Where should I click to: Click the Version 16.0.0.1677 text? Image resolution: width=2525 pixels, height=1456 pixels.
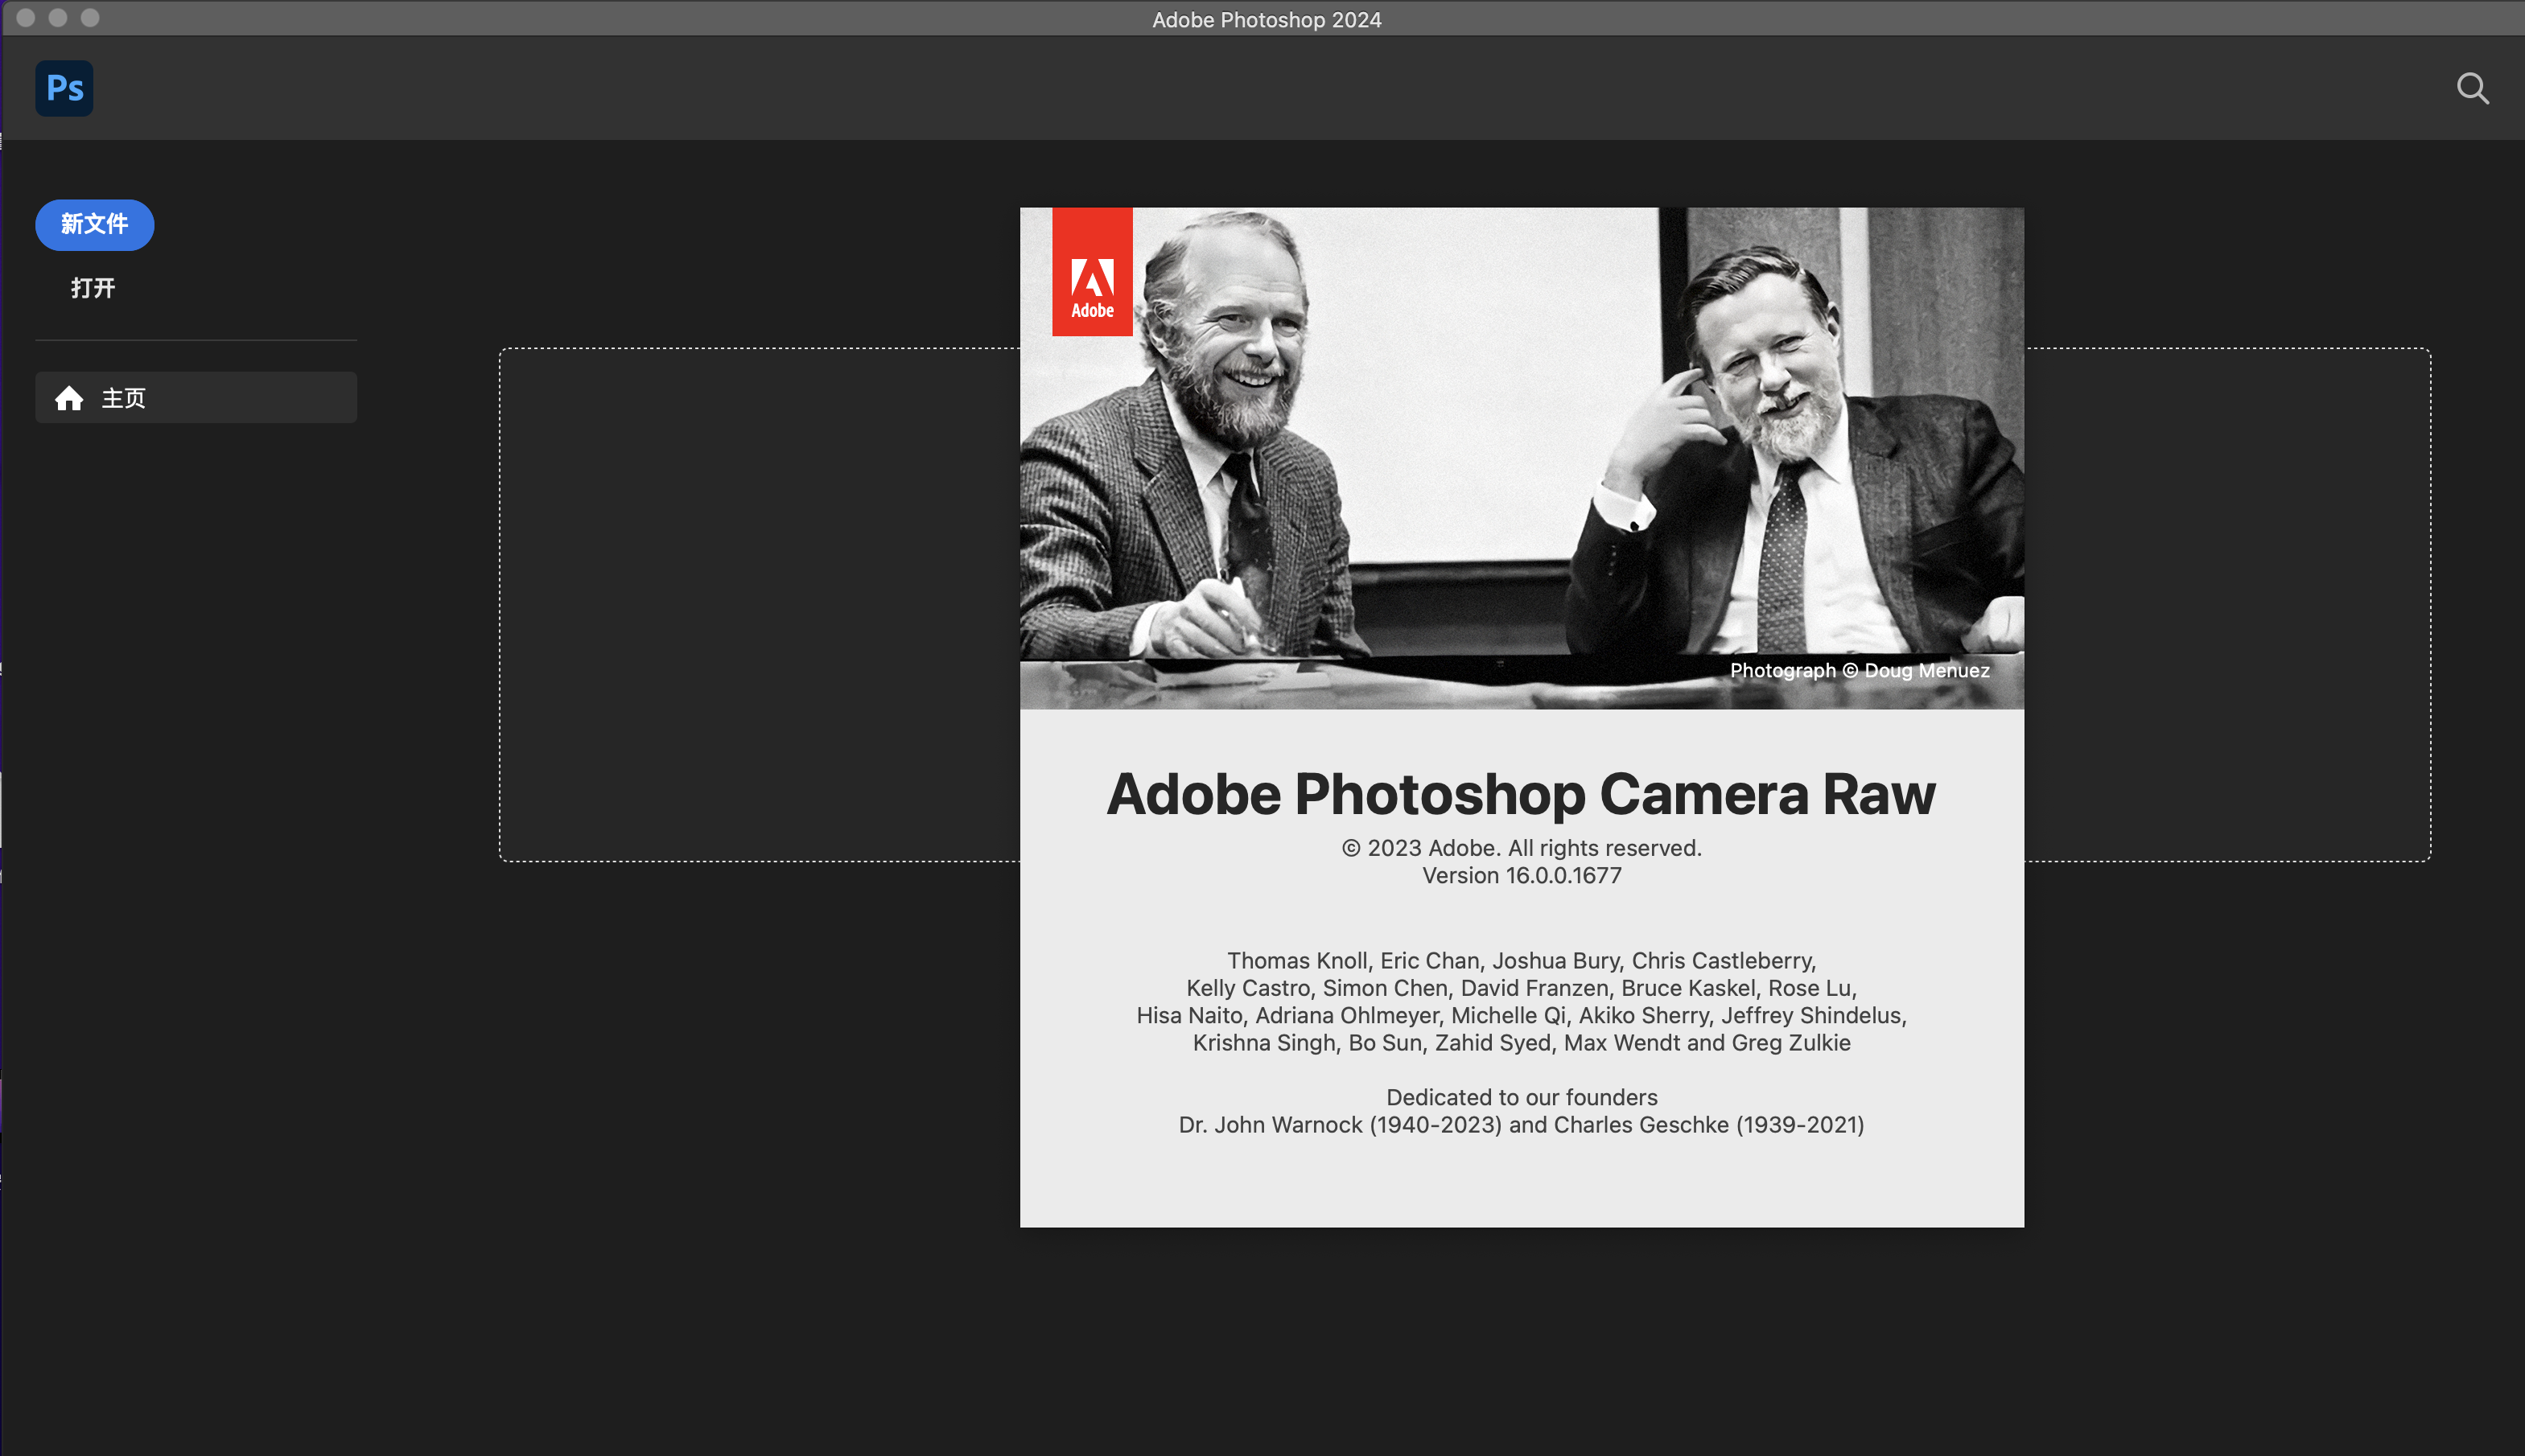coord(1521,876)
